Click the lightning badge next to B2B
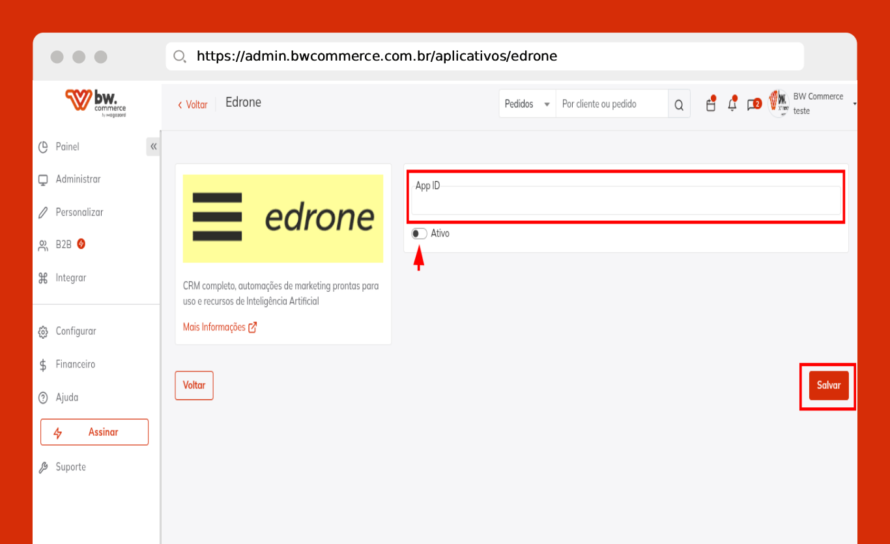890x544 pixels. pos(81,244)
